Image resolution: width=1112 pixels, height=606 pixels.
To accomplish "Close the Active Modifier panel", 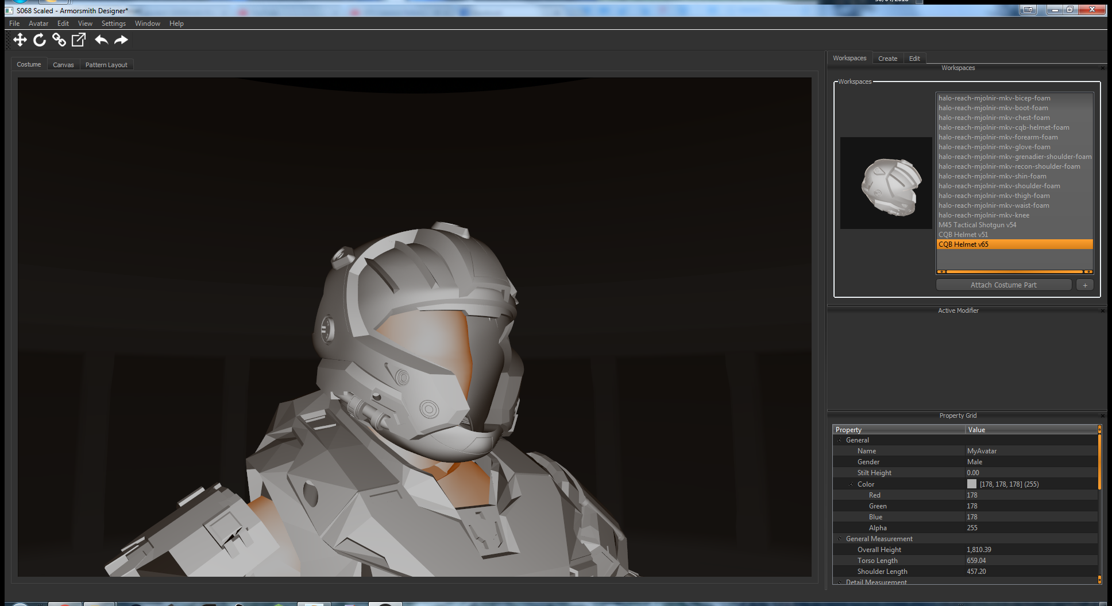I will [1102, 310].
